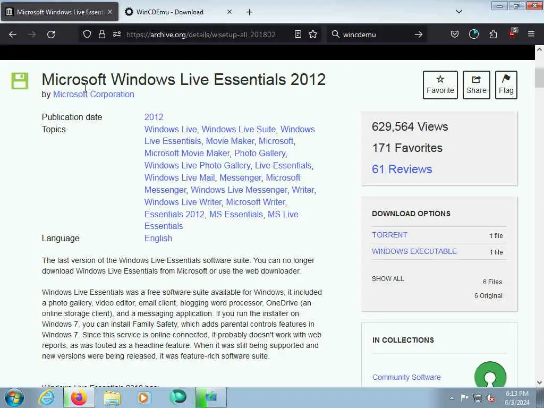Screen dimensions: 544x408
Task: Click the green round app taskbar icon
Action: click(178, 397)
